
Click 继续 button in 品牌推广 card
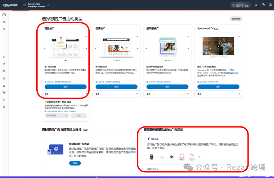coord(116,87)
